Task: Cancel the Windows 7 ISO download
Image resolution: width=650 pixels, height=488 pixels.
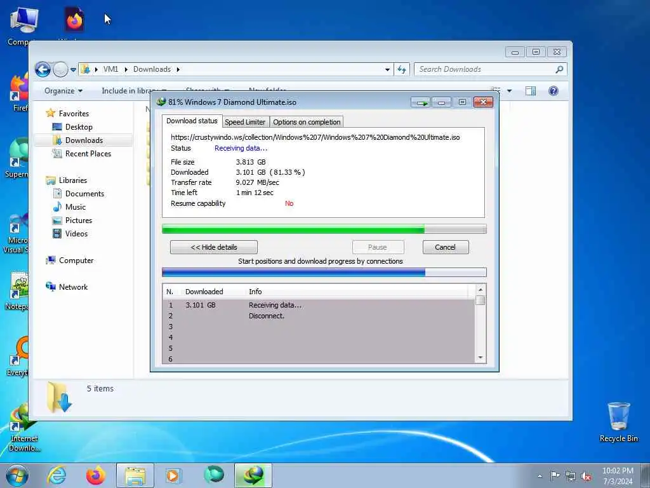Action: [445, 247]
